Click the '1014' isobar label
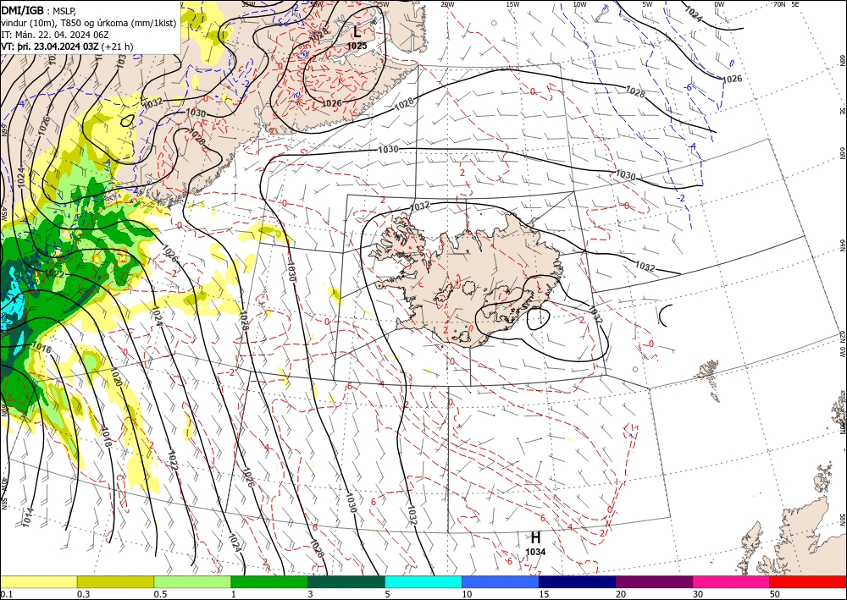 (29, 518)
